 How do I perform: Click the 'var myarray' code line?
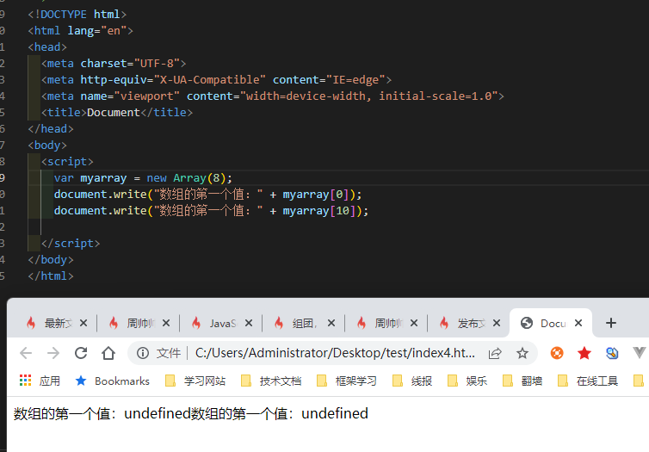[x=143, y=178]
